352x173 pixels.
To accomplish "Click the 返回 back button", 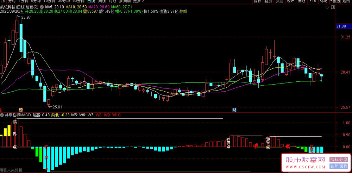I will click(x=346, y=1).
